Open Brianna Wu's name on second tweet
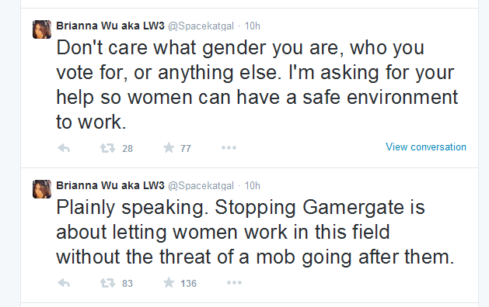 pyautogui.click(x=110, y=185)
